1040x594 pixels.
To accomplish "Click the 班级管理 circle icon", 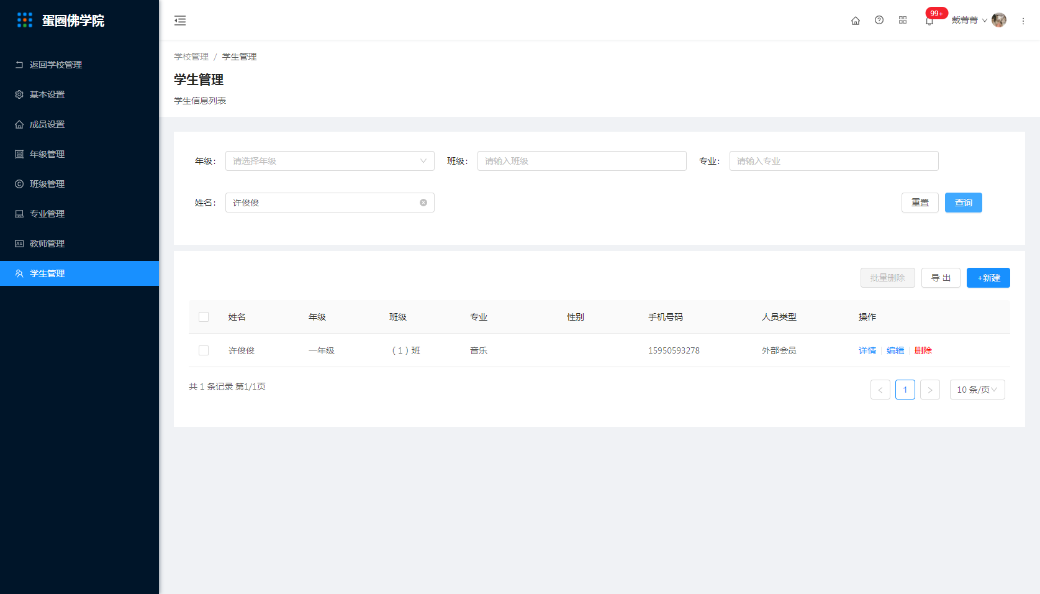I will coord(19,184).
